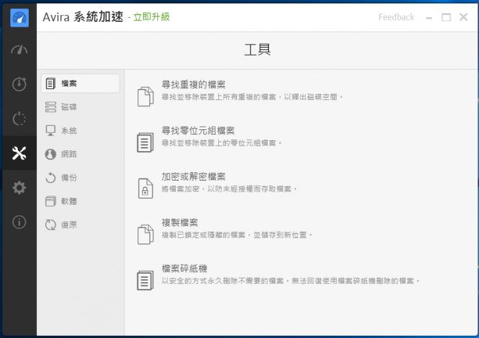This screenshot has width=479, height=338.
Task: Select the 檔案 category tab
Action: pos(81,83)
